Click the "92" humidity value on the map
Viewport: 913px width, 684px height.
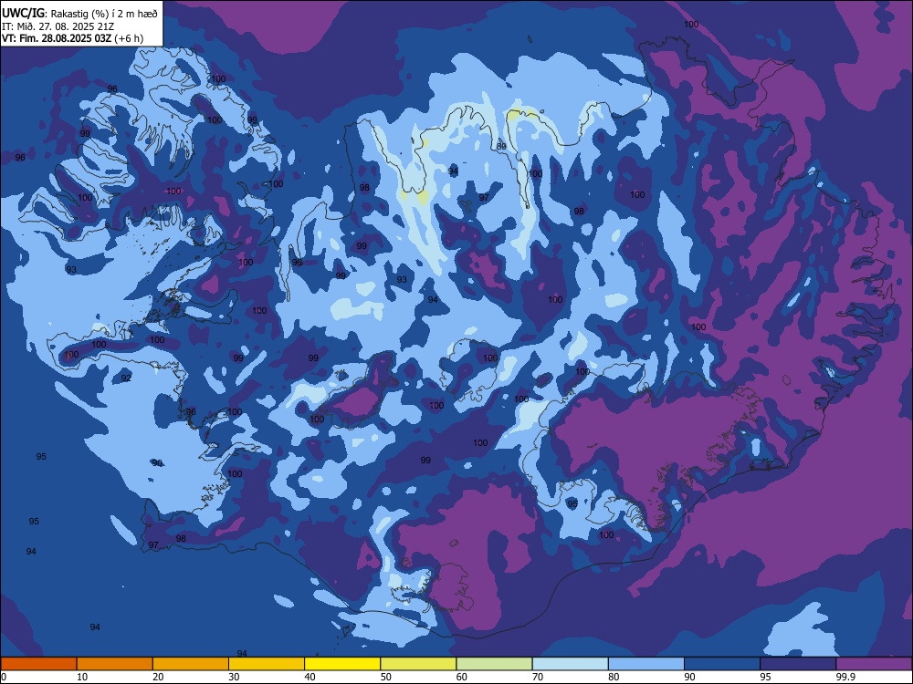tap(126, 378)
